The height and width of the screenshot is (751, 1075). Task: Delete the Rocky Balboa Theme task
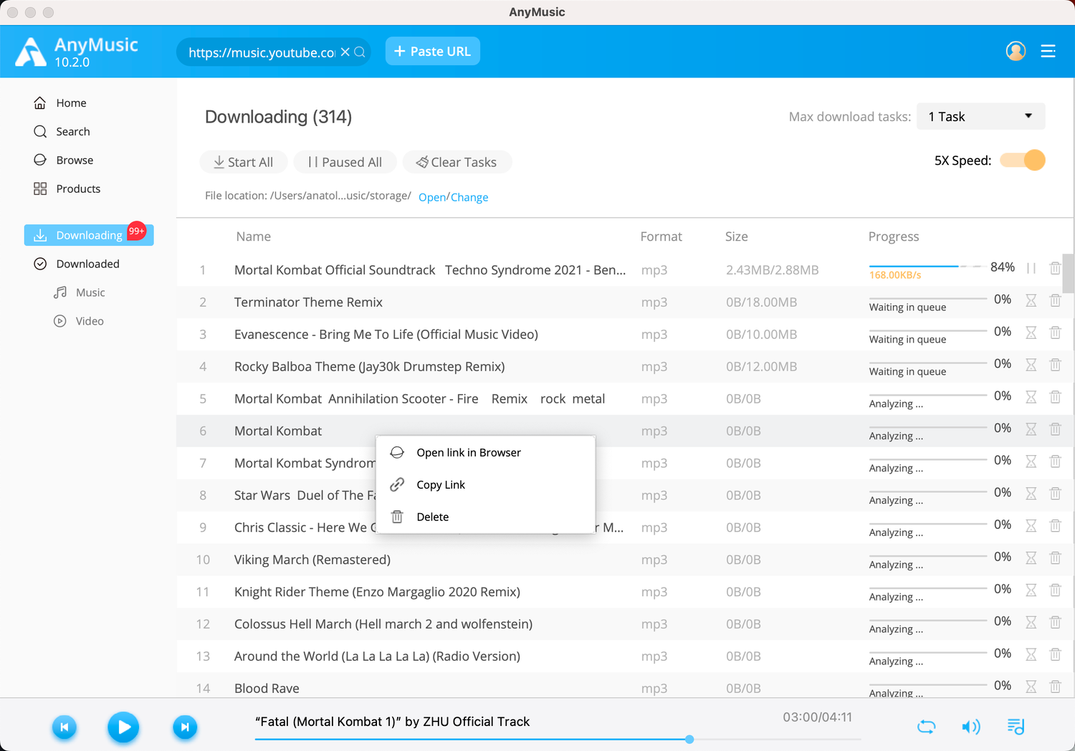point(1055,365)
